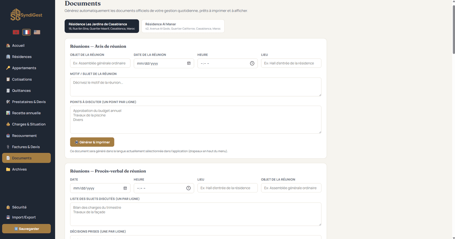Click the Procès-verbal Lieu field

[x=227, y=188]
